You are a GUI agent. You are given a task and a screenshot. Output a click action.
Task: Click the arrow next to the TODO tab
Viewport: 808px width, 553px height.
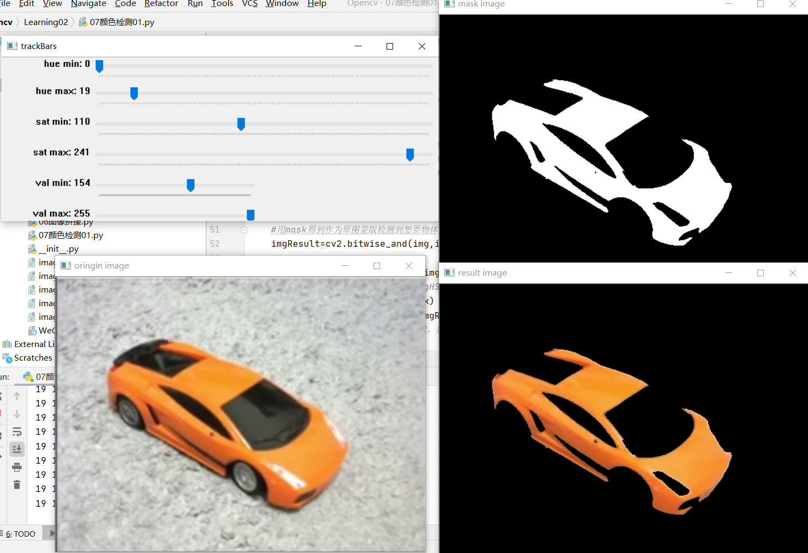coord(52,533)
